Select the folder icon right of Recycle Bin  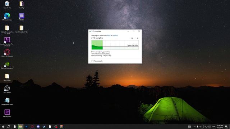[22, 5]
